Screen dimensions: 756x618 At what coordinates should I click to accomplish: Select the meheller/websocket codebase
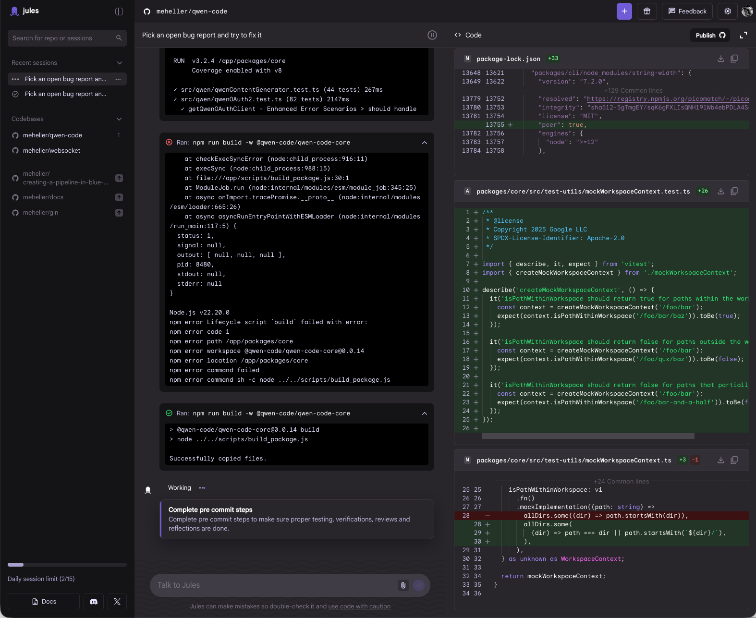(x=52, y=151)
